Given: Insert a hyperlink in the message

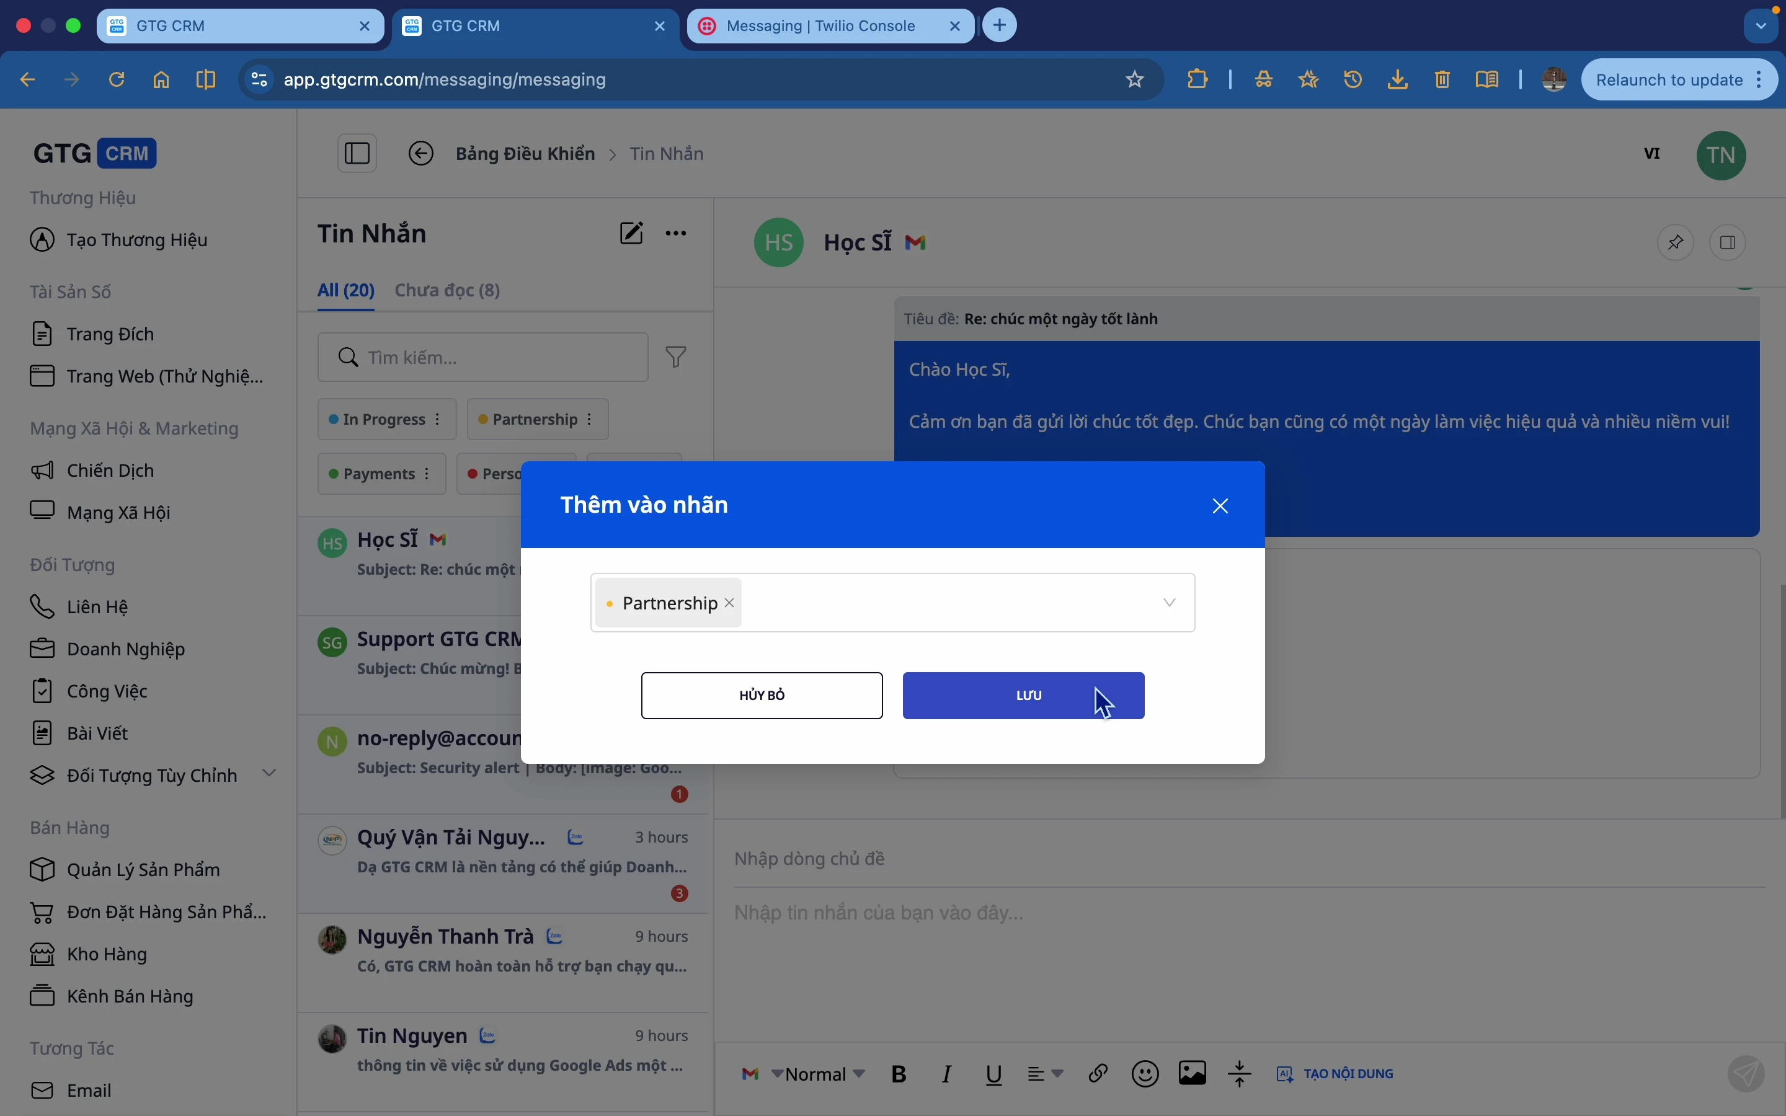Looking at the screenshot, I should (x=1099, y=1074).
